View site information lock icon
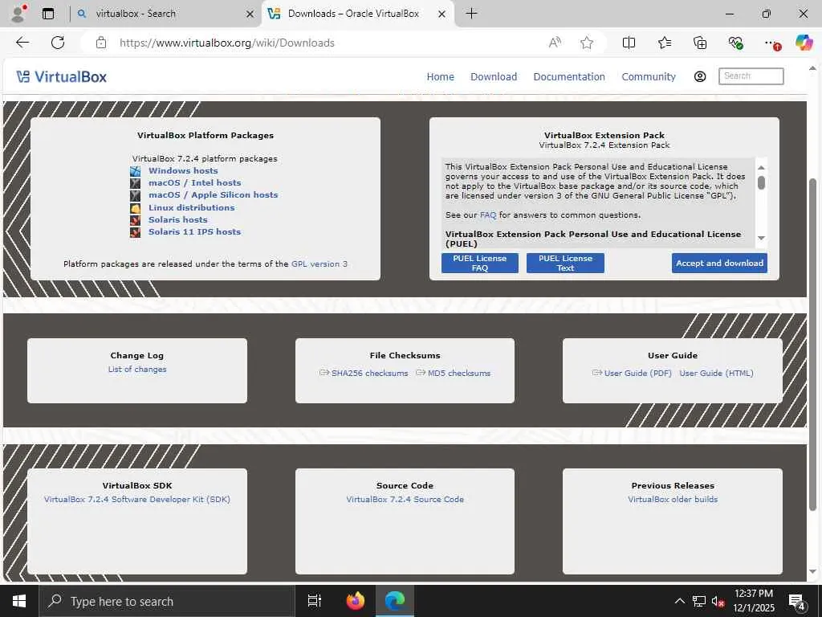This screenshot has width=822, height=617. [x=101, y=43]
